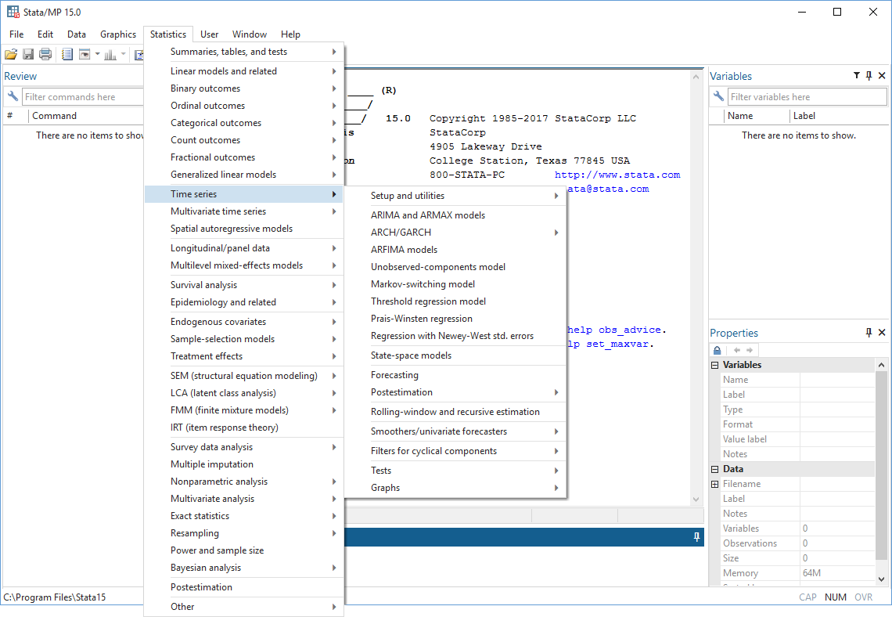Click the Variables panel wrench icon
This screenshot has width=892, height=617.
[718, 96]
